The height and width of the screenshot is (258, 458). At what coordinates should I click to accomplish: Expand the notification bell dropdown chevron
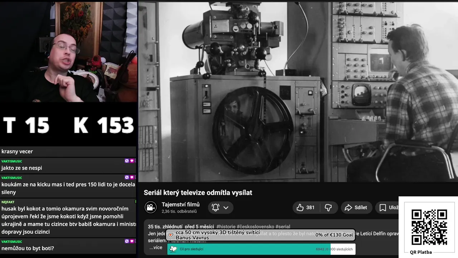[226, 207]
